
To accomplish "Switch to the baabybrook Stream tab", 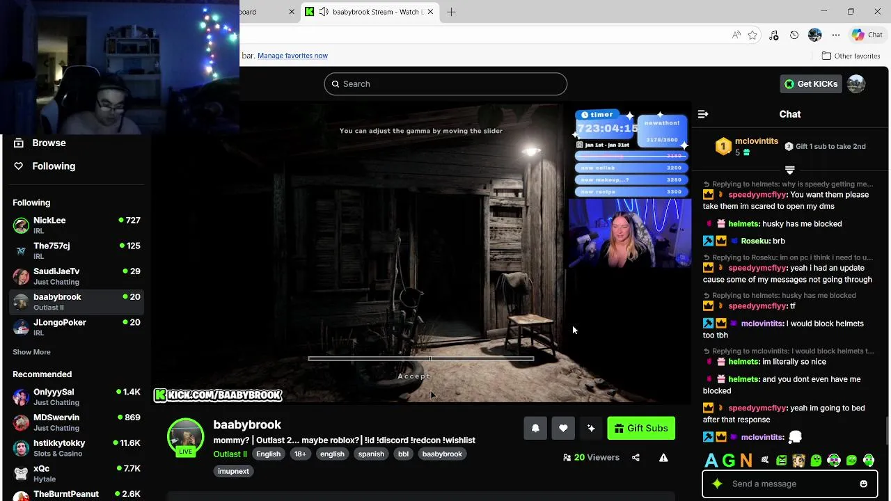I will coord(370,12).
